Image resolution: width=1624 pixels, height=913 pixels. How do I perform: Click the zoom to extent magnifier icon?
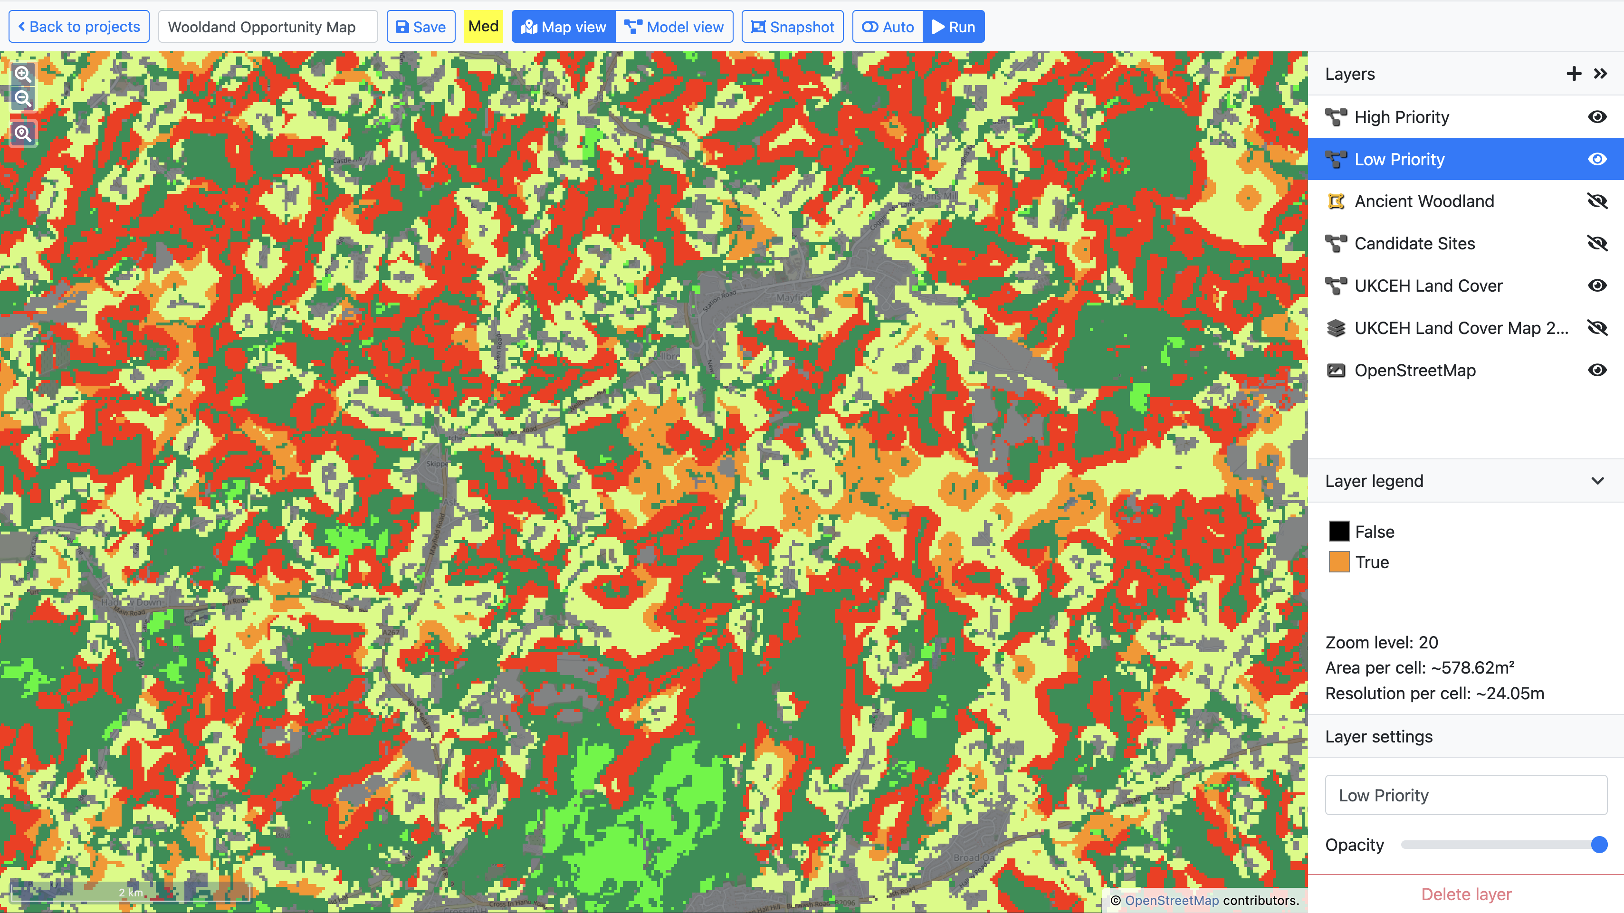point(23,133)
